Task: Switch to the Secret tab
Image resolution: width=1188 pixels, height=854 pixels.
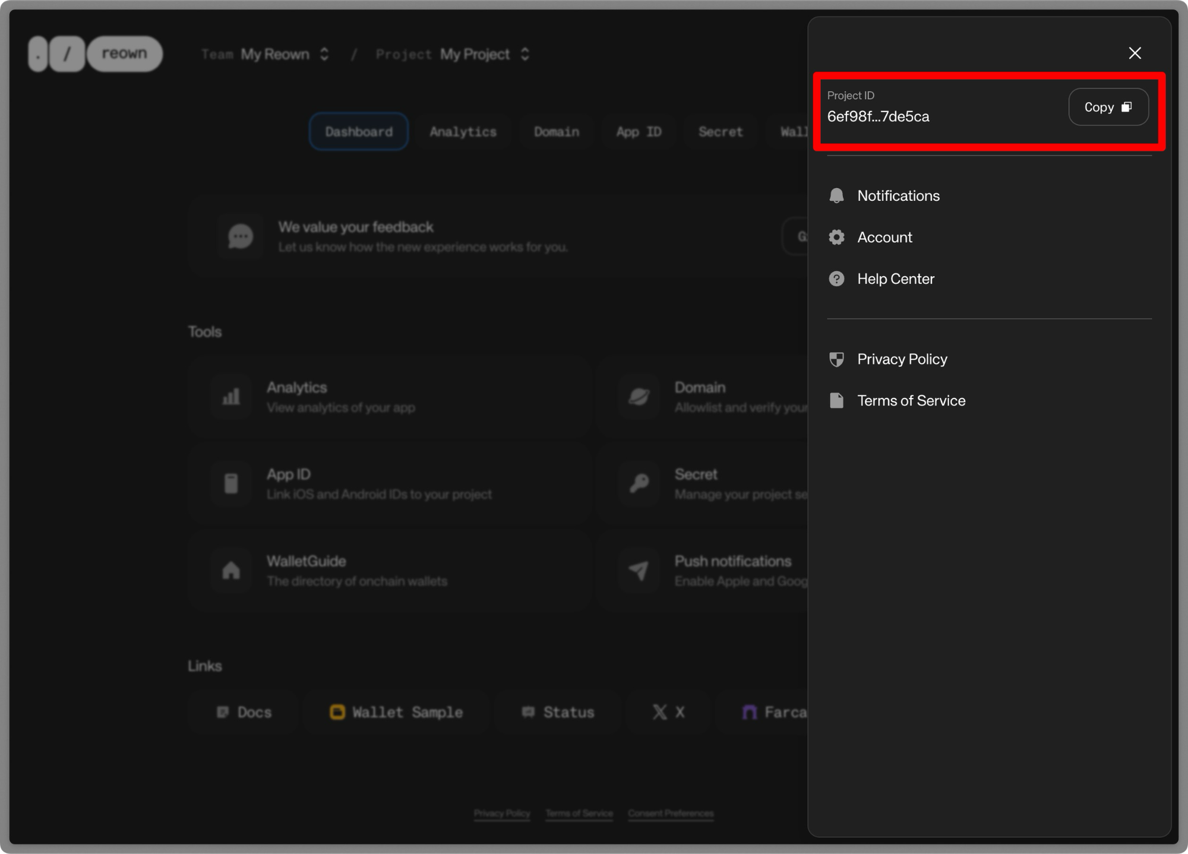Action: (x=721, y=131)
